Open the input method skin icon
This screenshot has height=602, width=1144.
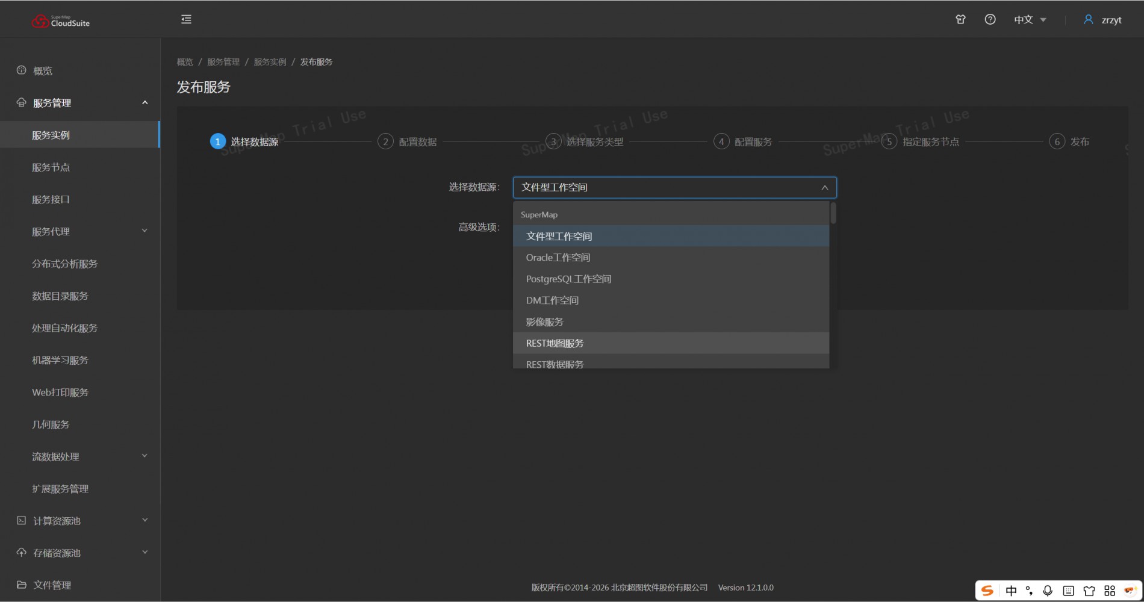click(x=1089, y=591)
